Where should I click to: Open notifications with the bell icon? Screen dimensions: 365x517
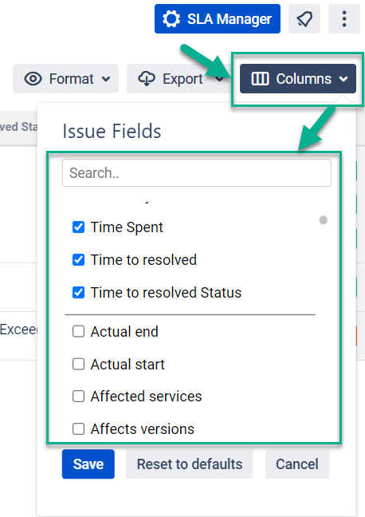point(304,19)
